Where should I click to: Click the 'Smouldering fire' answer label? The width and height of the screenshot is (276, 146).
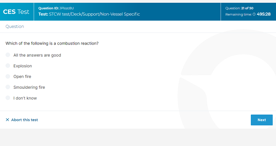(29, 87)
